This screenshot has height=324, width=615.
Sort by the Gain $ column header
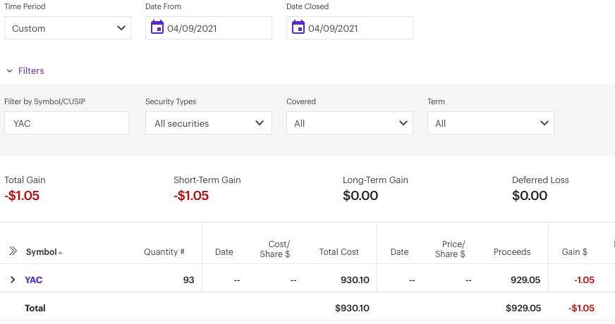click(x=575, y=251)
